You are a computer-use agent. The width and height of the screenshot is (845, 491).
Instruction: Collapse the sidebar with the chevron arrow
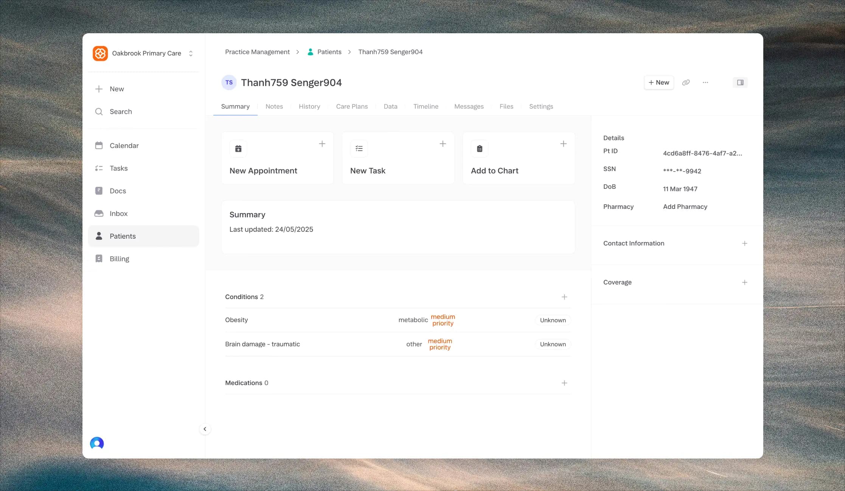coord(205,429)
